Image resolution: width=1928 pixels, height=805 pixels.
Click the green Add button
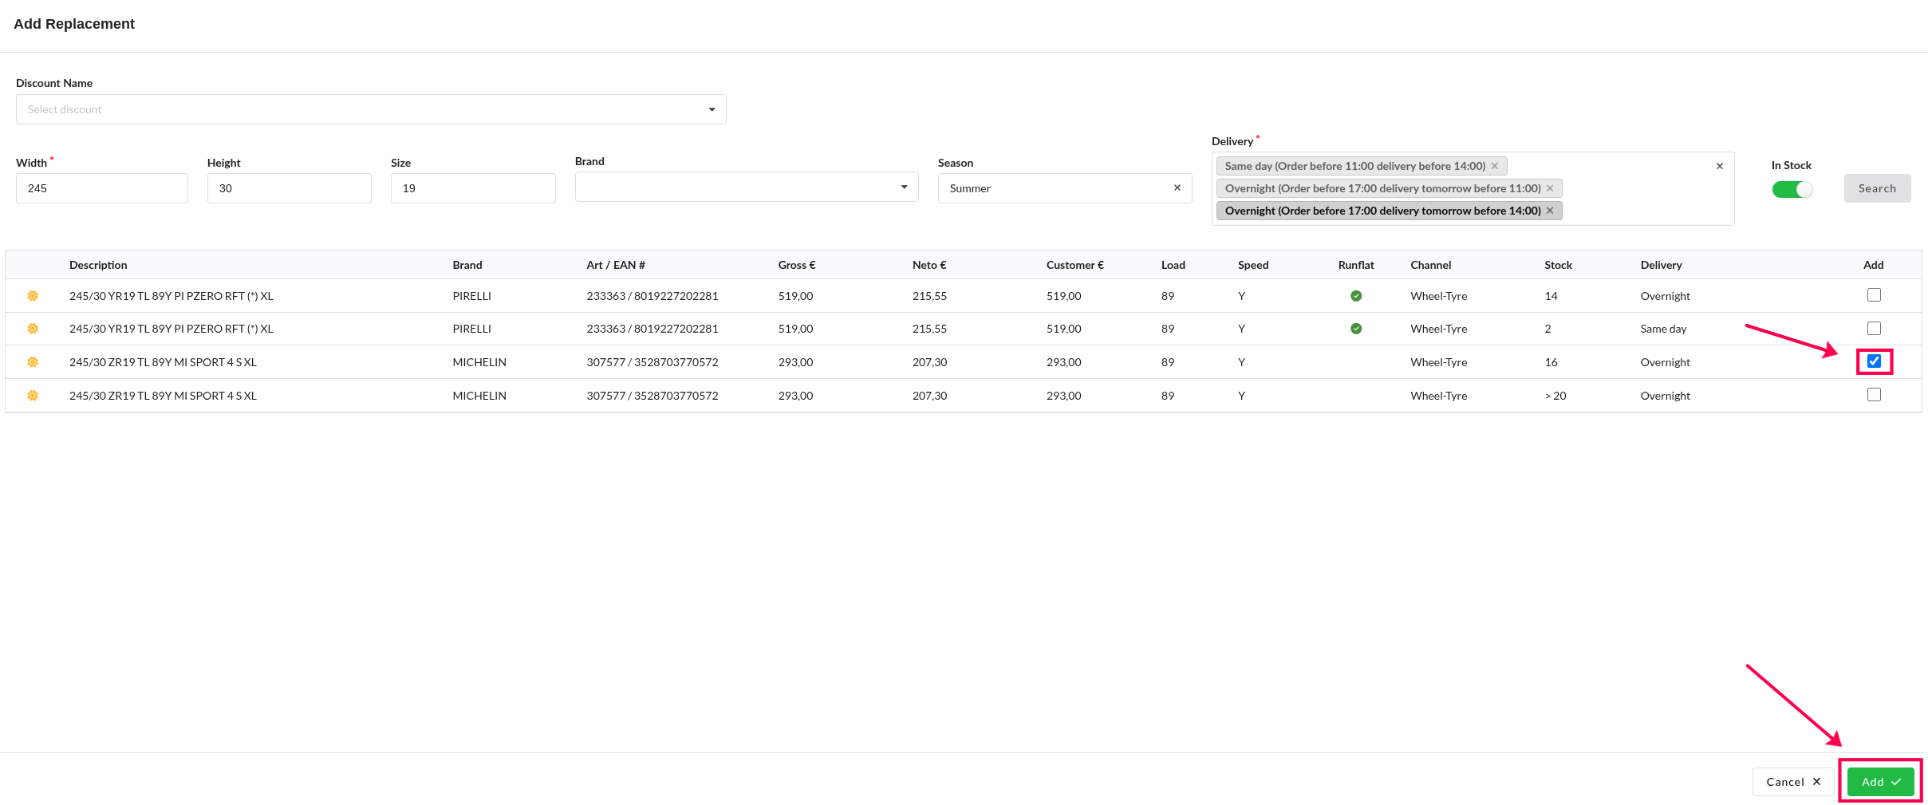[1879, 782]
